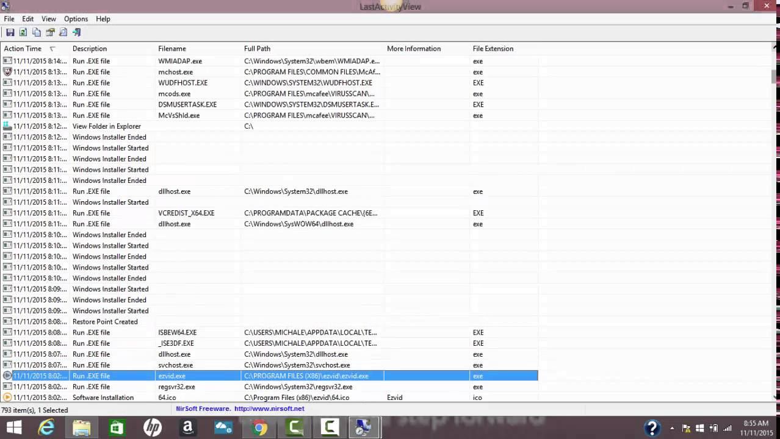The image size is (780, 439).
Task: Click the Find toolbar icon
Action: (x=63, y=32)
